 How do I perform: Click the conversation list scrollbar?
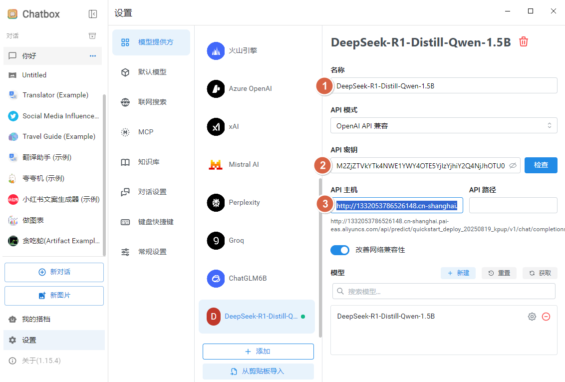click(x=104, y=175)
